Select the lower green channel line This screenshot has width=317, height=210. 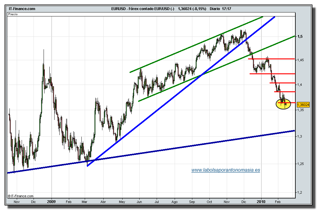[216, 68]
